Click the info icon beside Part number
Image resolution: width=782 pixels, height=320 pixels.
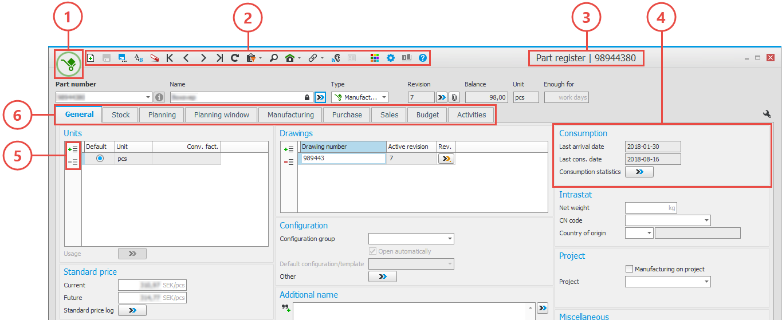tap(159, 97)
